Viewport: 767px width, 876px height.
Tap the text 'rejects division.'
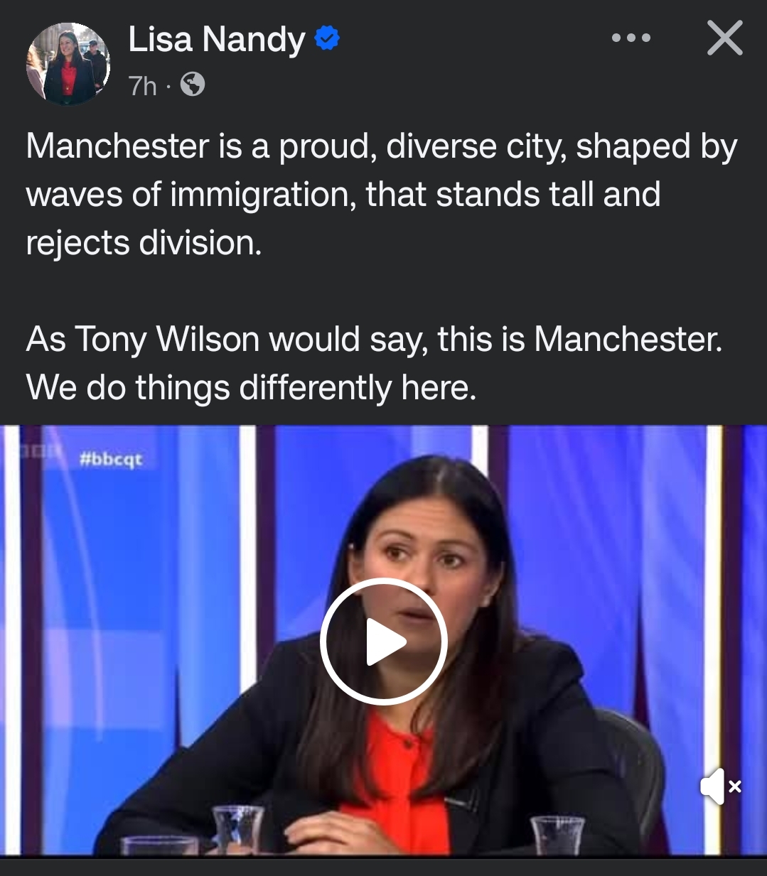[x=144, y=243]
